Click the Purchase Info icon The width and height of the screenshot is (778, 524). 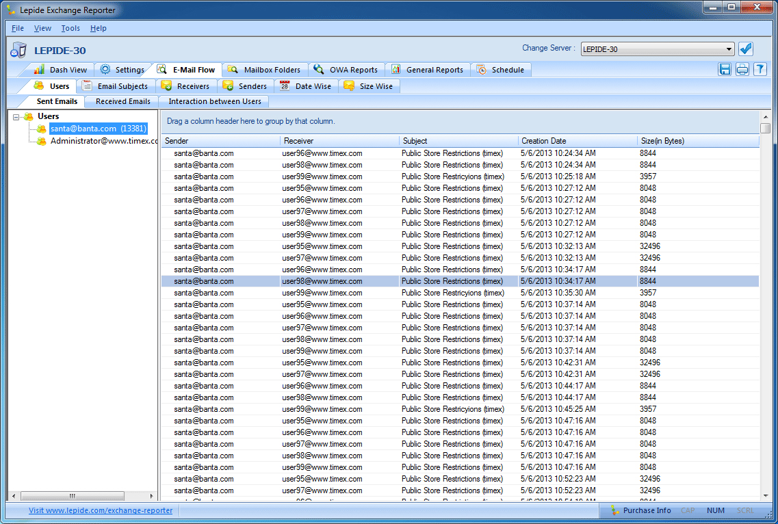click(x=615, y=510)
